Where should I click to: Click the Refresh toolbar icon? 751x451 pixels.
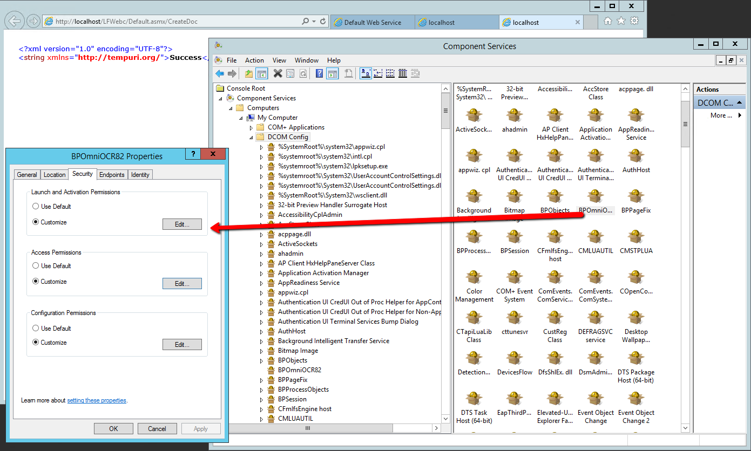[303, 73]
